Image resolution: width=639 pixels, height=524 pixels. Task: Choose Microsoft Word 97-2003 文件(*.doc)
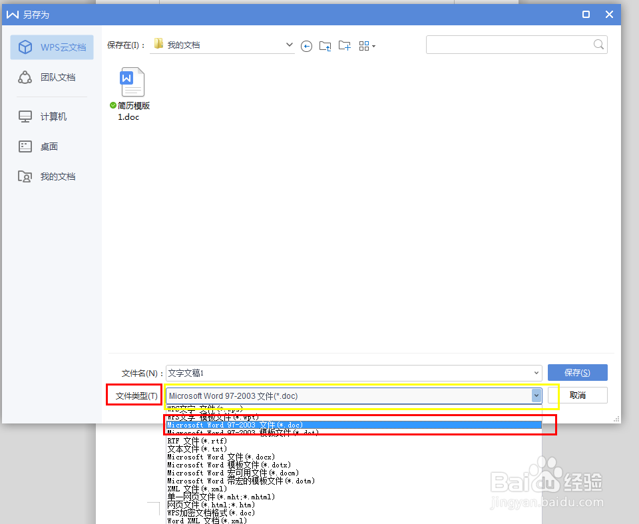click(353, 425)
